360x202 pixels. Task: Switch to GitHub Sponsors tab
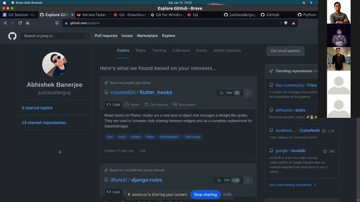[x=227, y=50]
